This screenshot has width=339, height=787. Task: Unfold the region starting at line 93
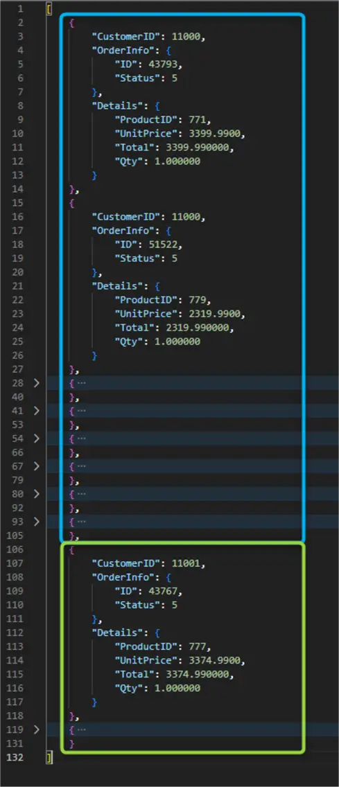tap(36, 522)
